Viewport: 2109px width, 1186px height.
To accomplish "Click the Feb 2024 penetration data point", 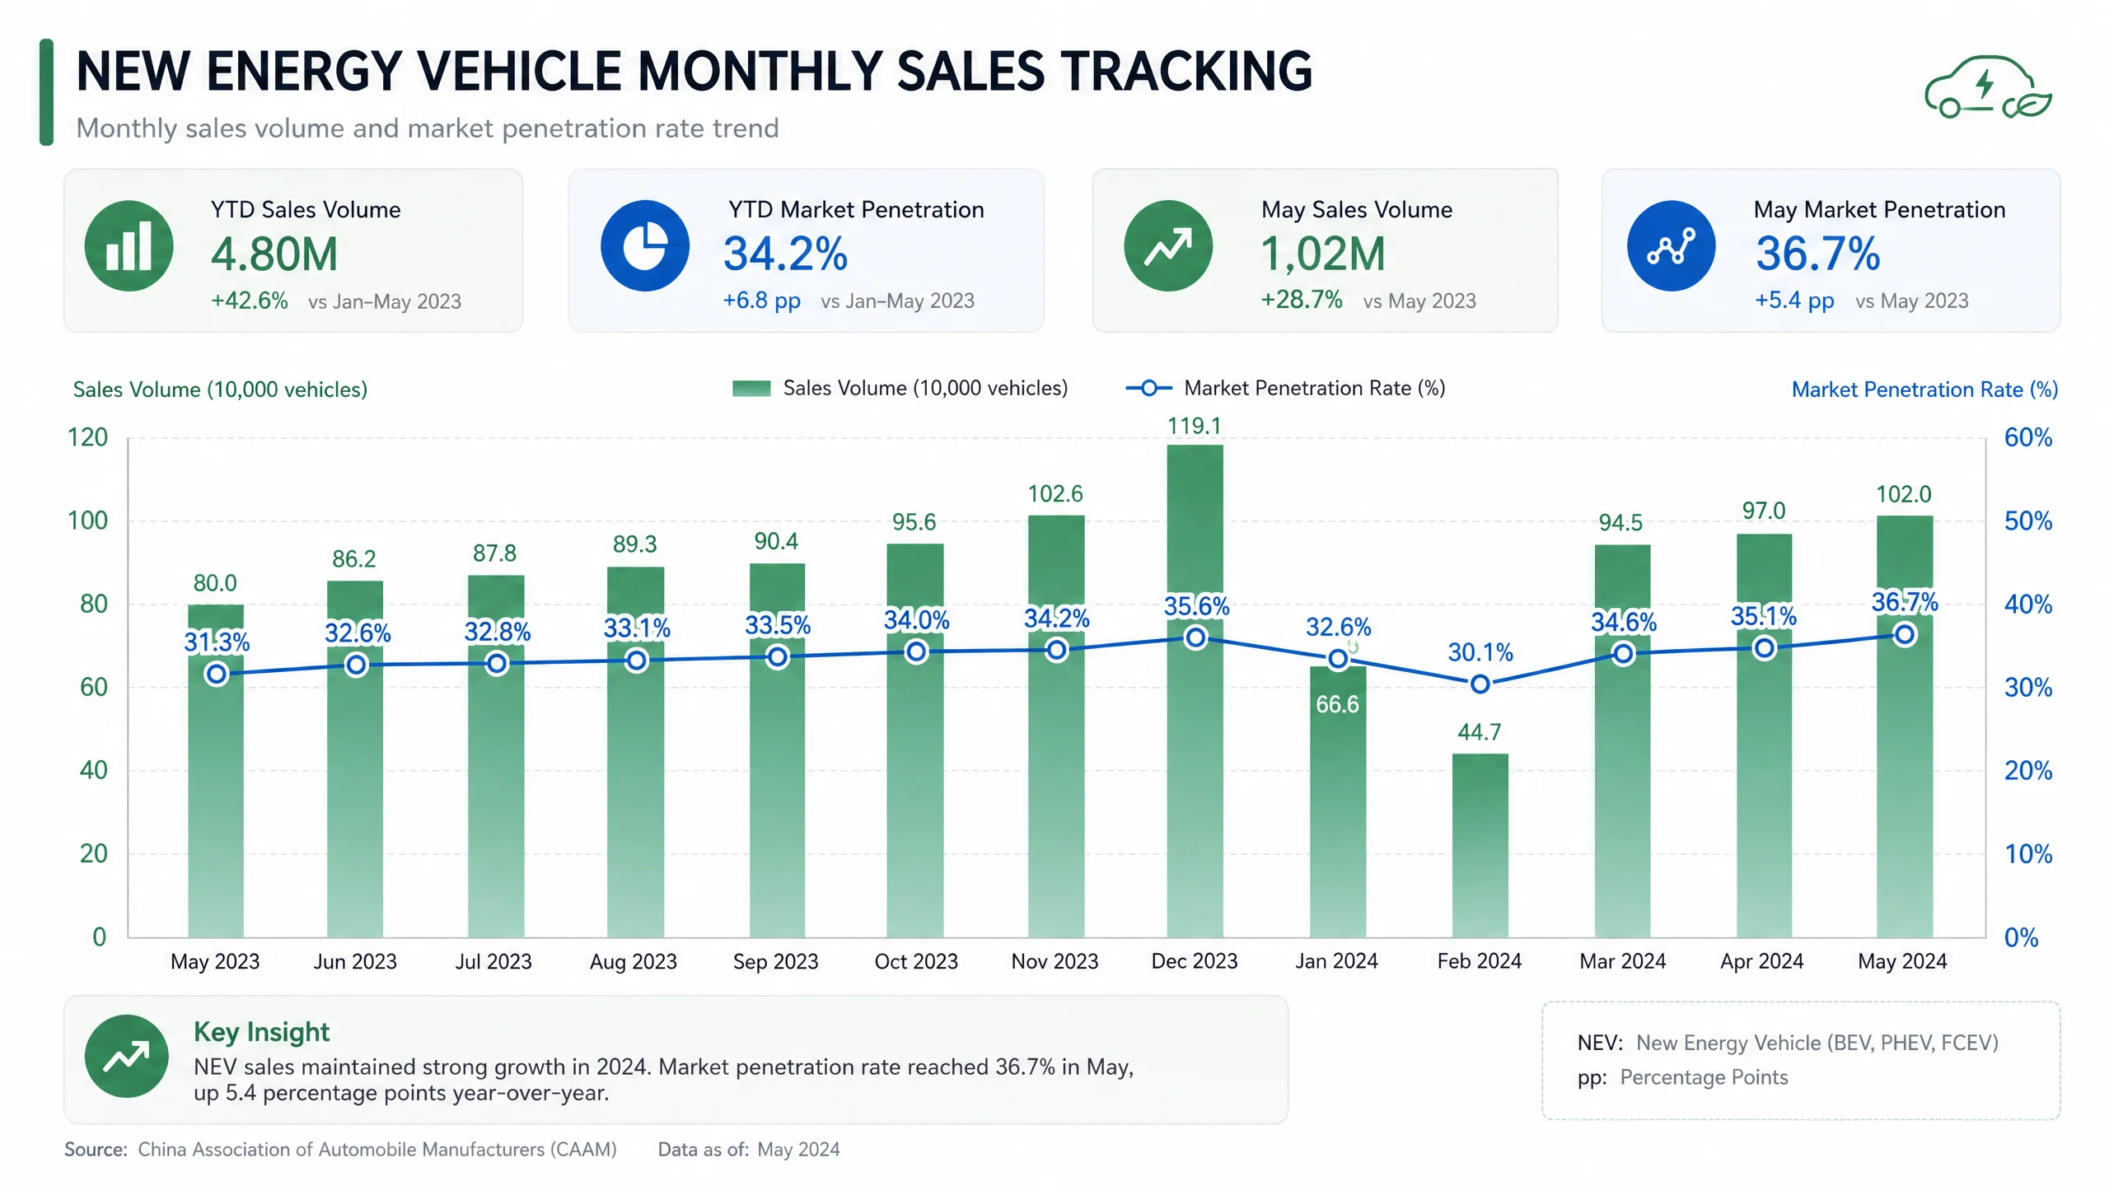I will click(1480, 684).
